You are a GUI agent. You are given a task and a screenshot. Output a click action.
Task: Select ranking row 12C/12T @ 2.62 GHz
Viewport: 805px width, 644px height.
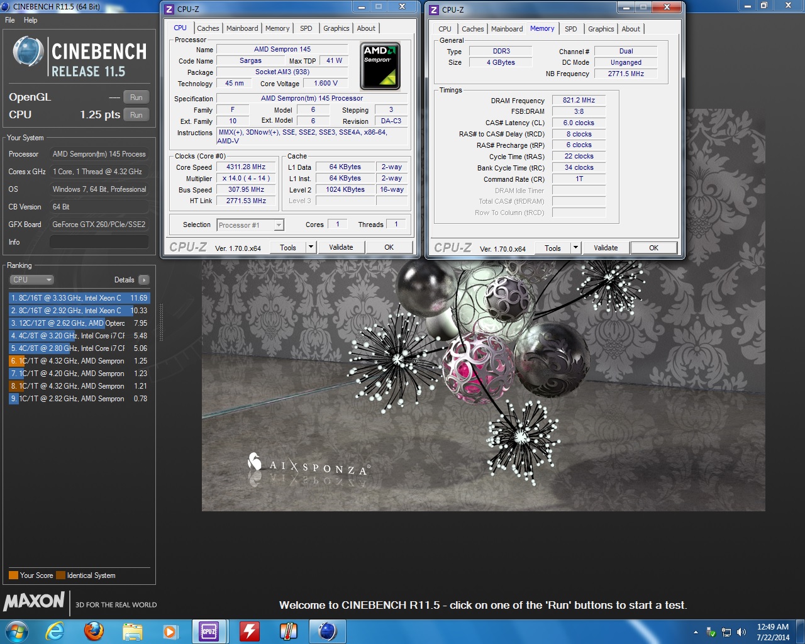coord(79,323)
